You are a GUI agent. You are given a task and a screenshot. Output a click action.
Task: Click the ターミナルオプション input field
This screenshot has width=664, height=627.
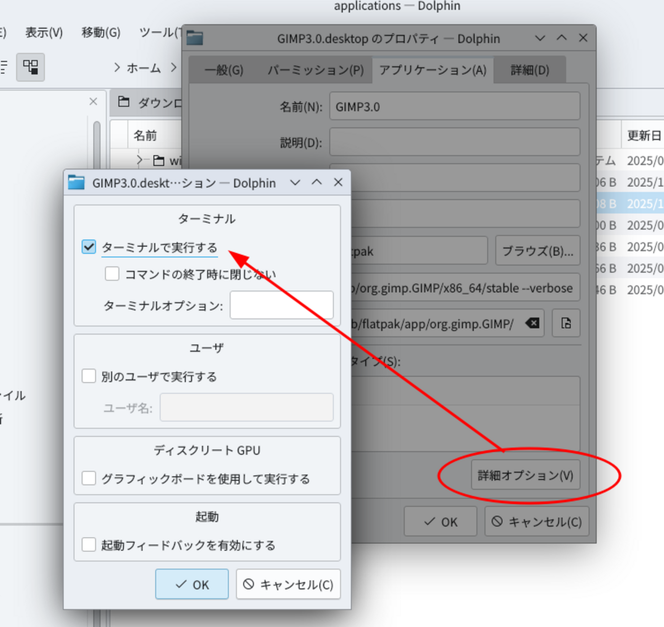(281, 305)
